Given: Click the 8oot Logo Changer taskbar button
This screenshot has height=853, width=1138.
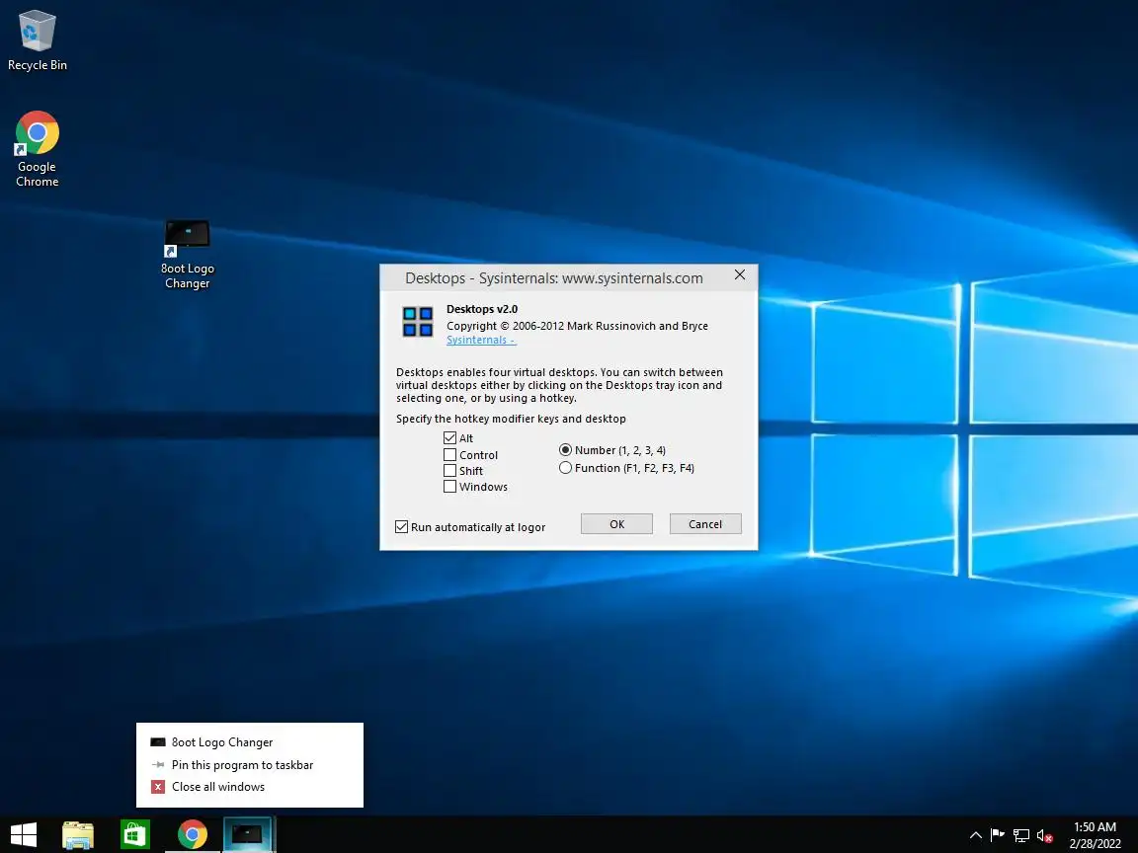Looking at the screenshot, I should 248,835.
